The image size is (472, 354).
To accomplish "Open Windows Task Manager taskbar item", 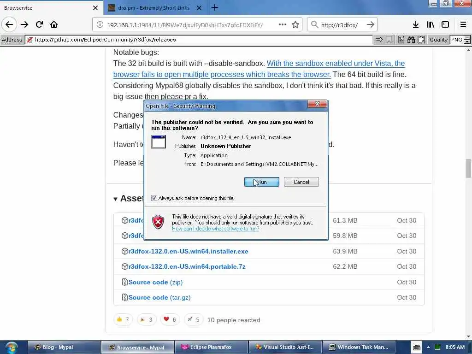I will pos(358,348).
